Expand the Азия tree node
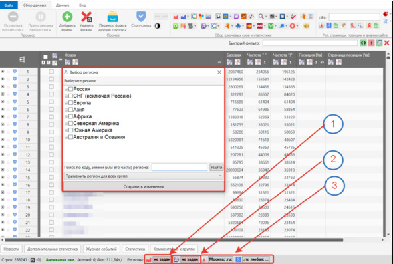Image resolution: width=393 pixels, height=264 pixels. tap(66, 110)
